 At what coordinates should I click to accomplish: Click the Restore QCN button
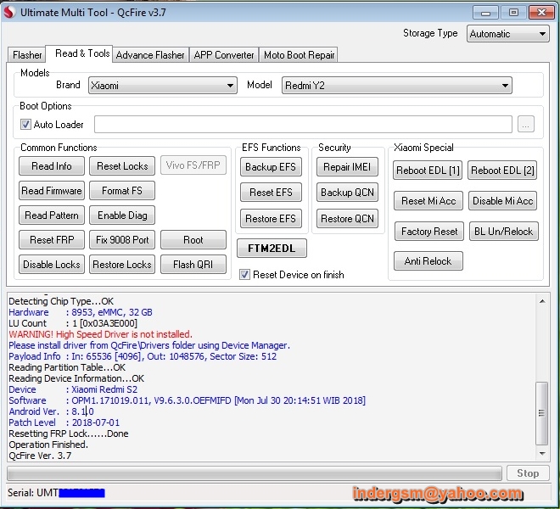point(347,219)
